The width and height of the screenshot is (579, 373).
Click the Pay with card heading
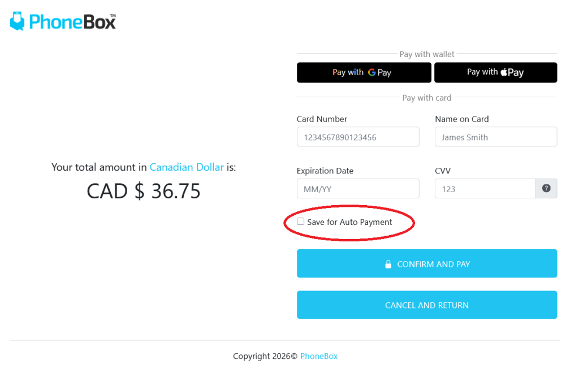pyautogui.click(x=427, y=98)
